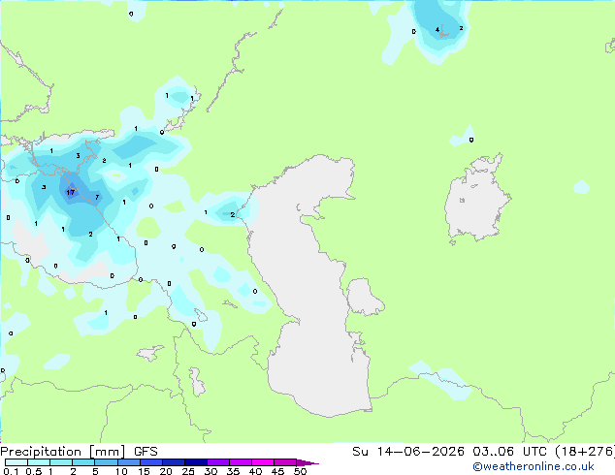Select the 10 to 15 mm legend color
The image size is (615, 475).
tap(128, 462)
